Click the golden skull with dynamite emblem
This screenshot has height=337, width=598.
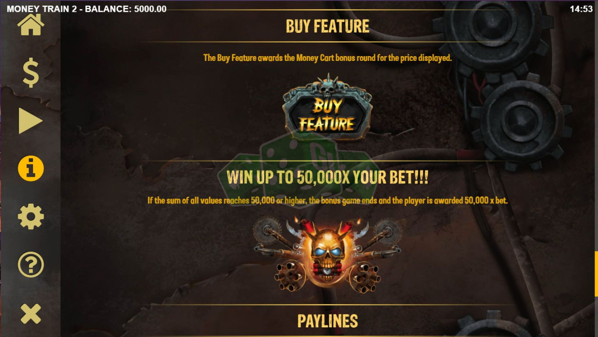[327, 255]
